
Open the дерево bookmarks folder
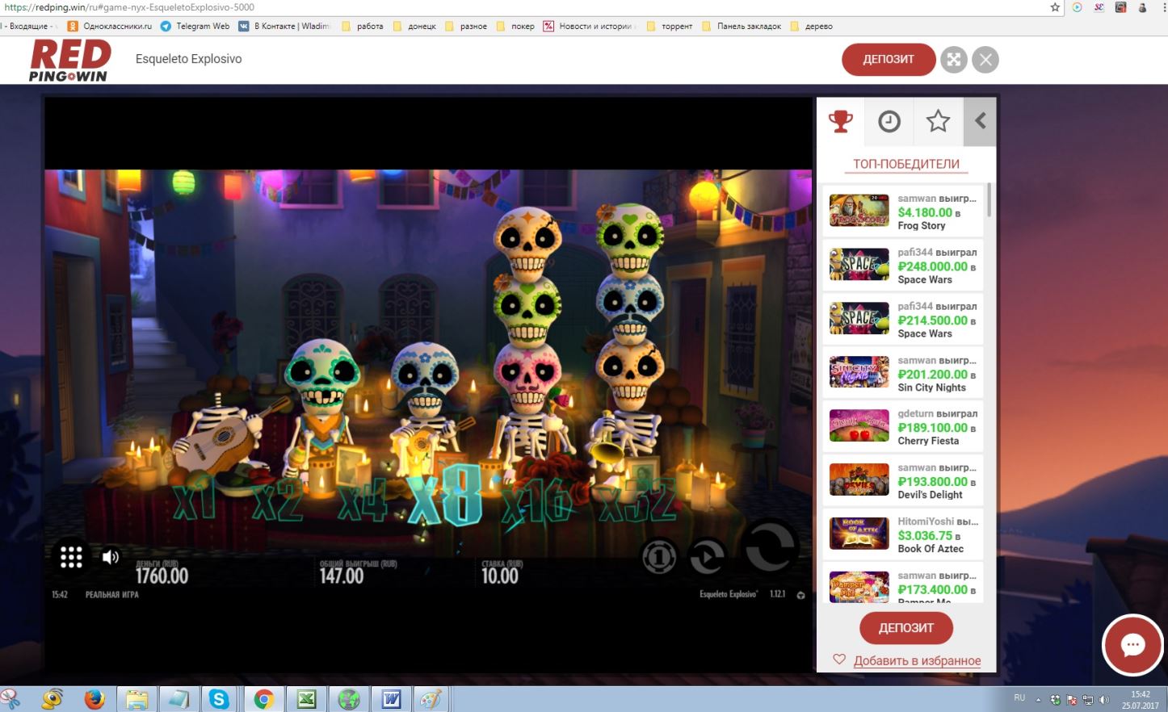pos(811,26)
